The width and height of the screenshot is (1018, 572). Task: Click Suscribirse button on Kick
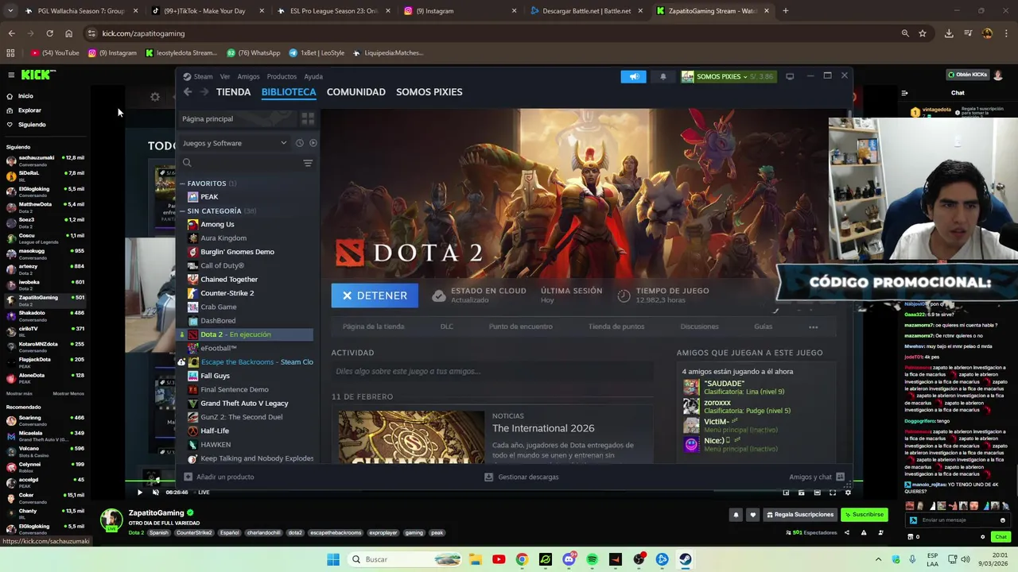coord(864,515)
